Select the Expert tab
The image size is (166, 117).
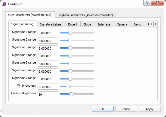coord(72,24)
